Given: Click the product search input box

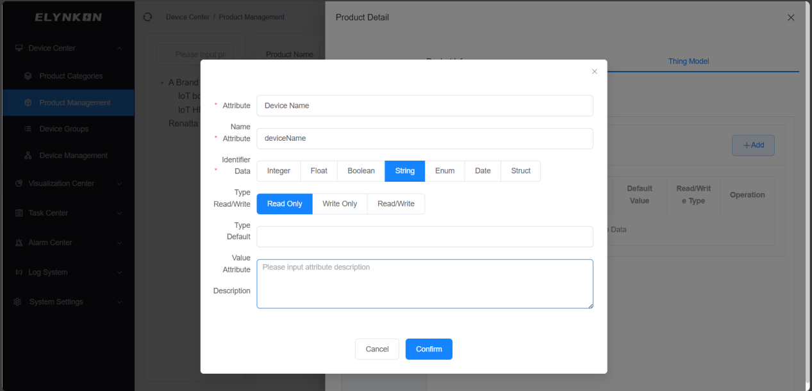Looking at the screenshot, I should [x=194, y=54].
